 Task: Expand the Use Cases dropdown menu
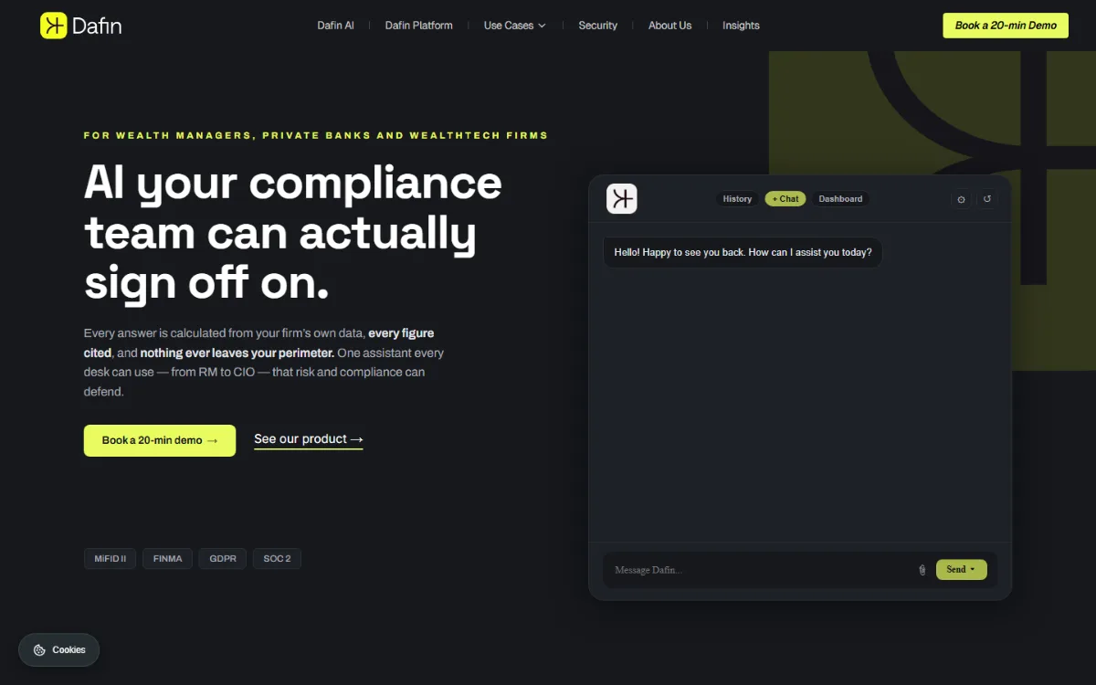[x=515, y=26]
